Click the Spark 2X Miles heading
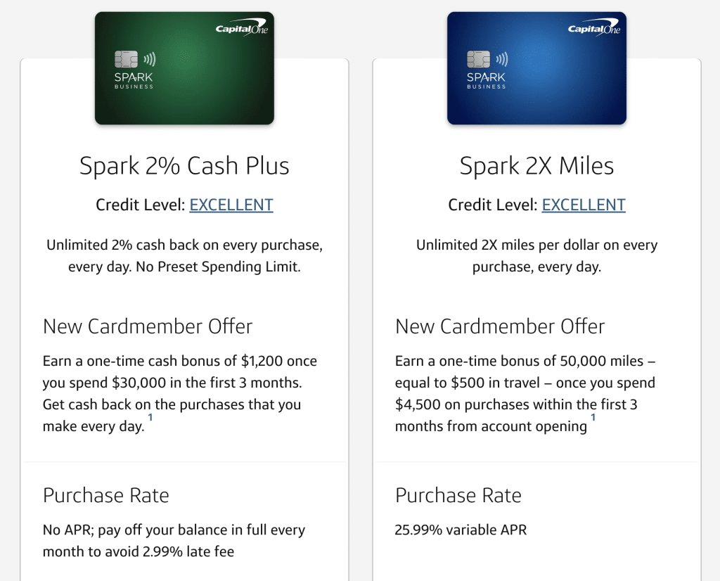 [x=537, y=166]
